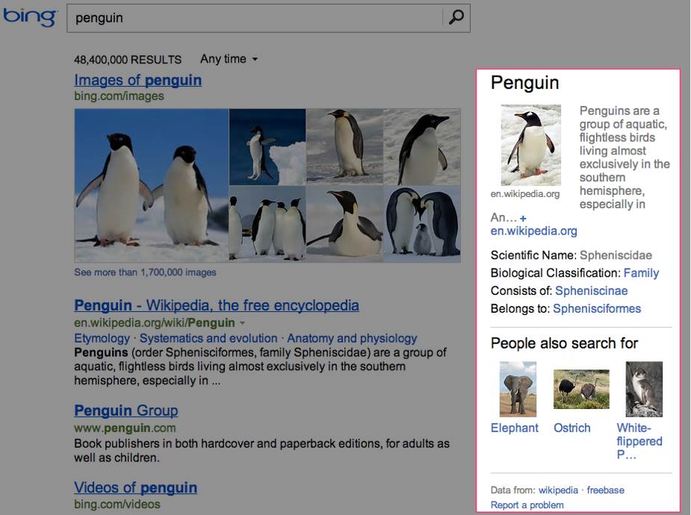Open the Any time filter dropdown

229,59
